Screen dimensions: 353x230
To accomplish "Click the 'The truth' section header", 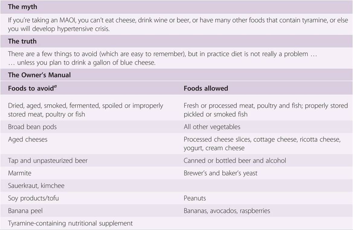I will point(22,41).
